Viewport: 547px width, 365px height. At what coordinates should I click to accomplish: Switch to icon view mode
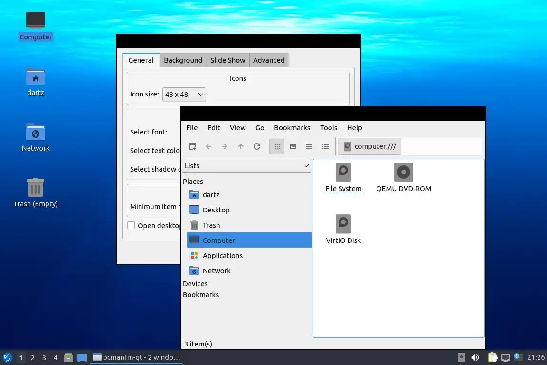277,146
